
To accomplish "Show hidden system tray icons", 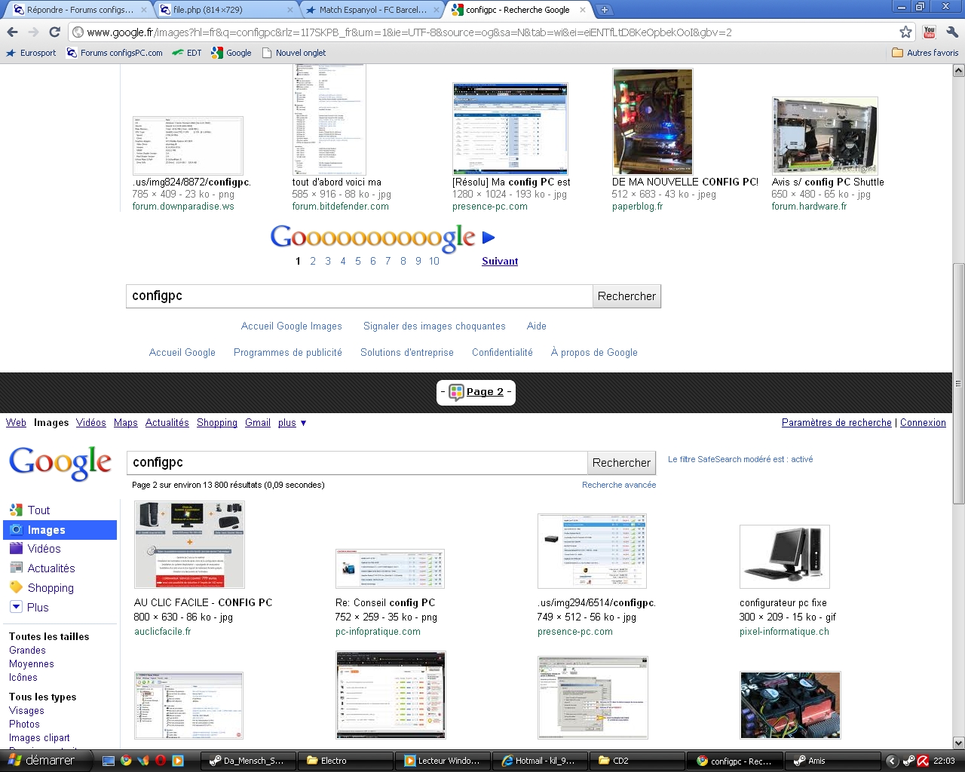I will point(892,761).
